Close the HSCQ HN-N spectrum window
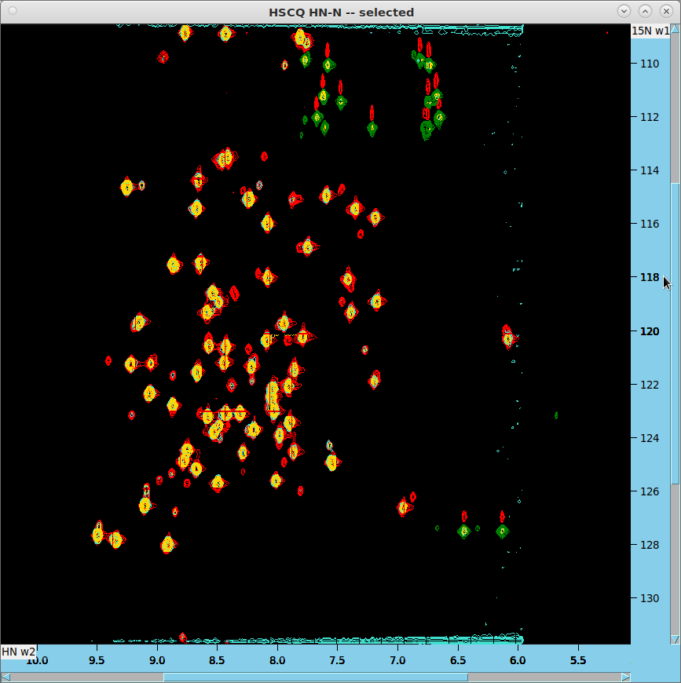The width and height of the screenshot is (681, 683). click(x=666, y=11)
